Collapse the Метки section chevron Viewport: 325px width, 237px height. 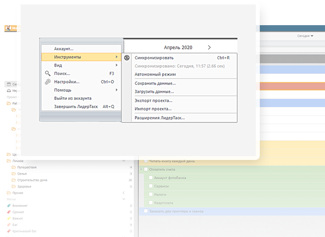tap(124, 199)
